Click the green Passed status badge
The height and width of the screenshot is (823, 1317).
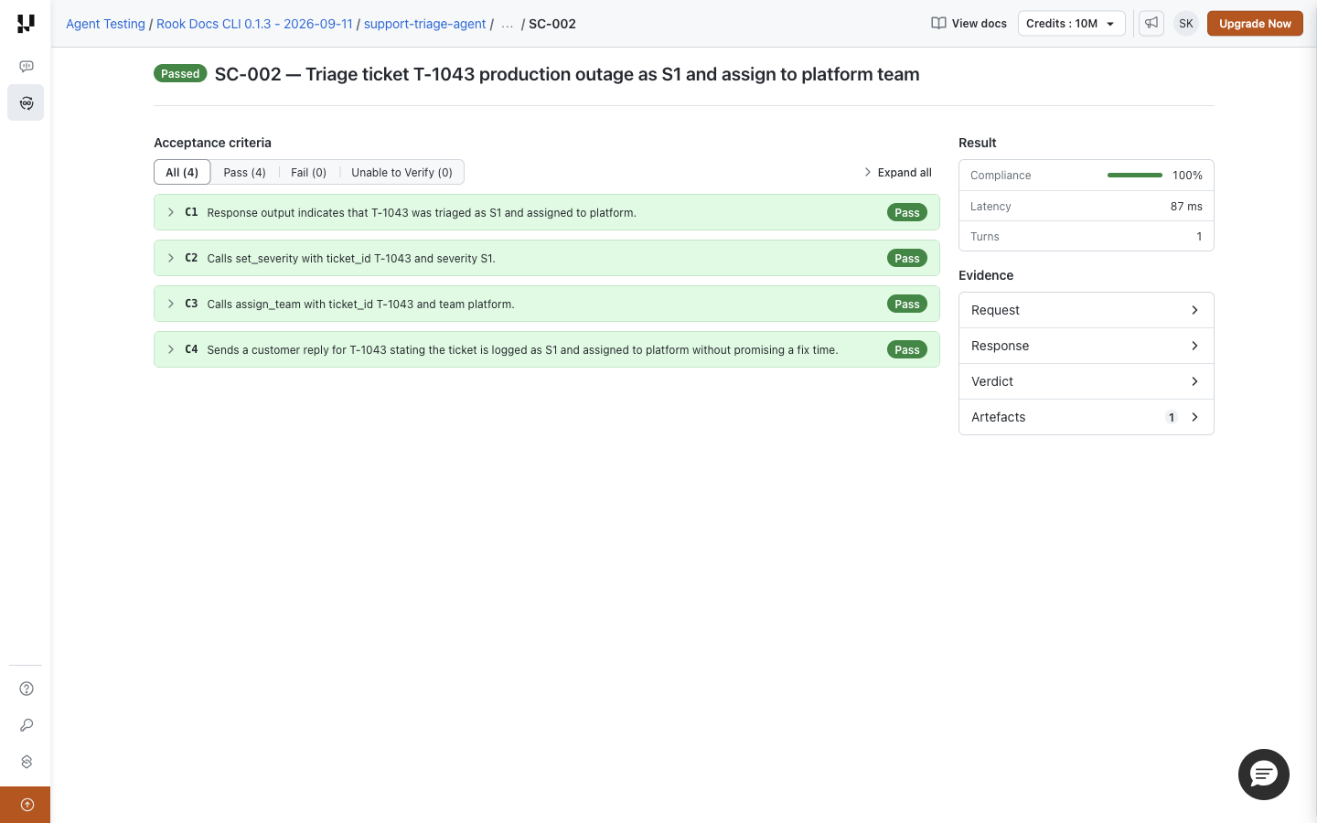click(180, 74)
